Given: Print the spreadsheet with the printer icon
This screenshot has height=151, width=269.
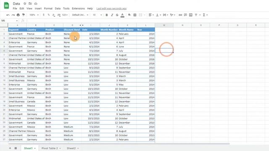Looking at the screenshot, I should [x=18, y=15].
